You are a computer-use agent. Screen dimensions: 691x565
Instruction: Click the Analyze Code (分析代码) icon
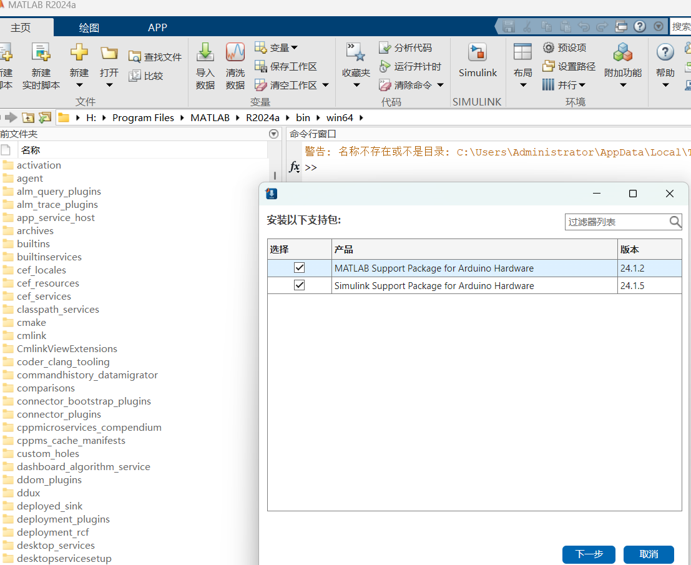[x=385, y=47]
